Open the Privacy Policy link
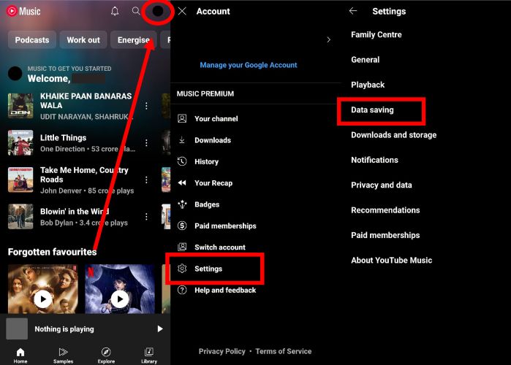 point(222,352)
